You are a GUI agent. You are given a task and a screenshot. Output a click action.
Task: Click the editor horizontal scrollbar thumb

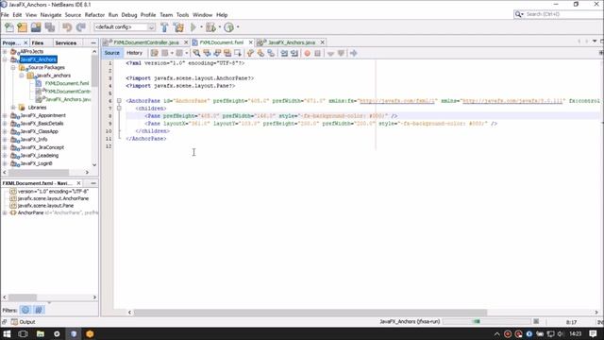pos(310,313)
